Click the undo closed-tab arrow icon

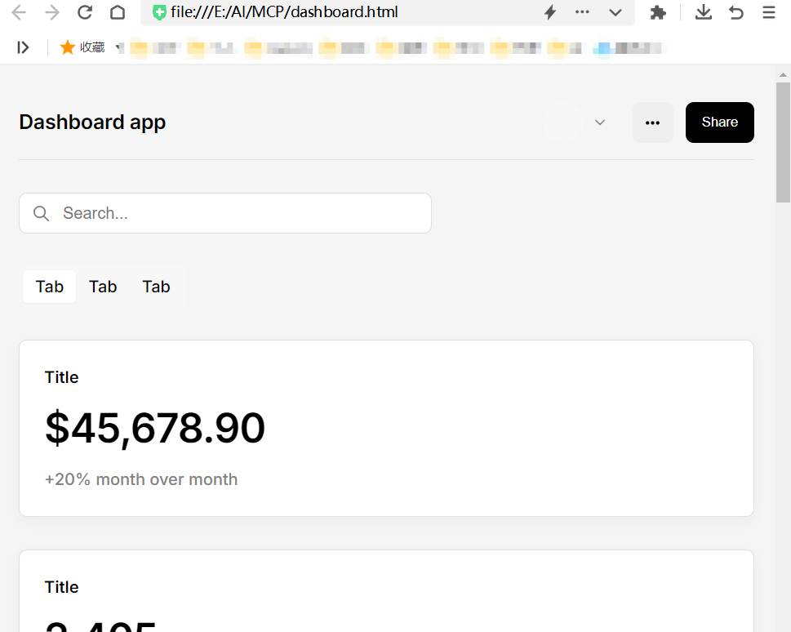[736, 12]
